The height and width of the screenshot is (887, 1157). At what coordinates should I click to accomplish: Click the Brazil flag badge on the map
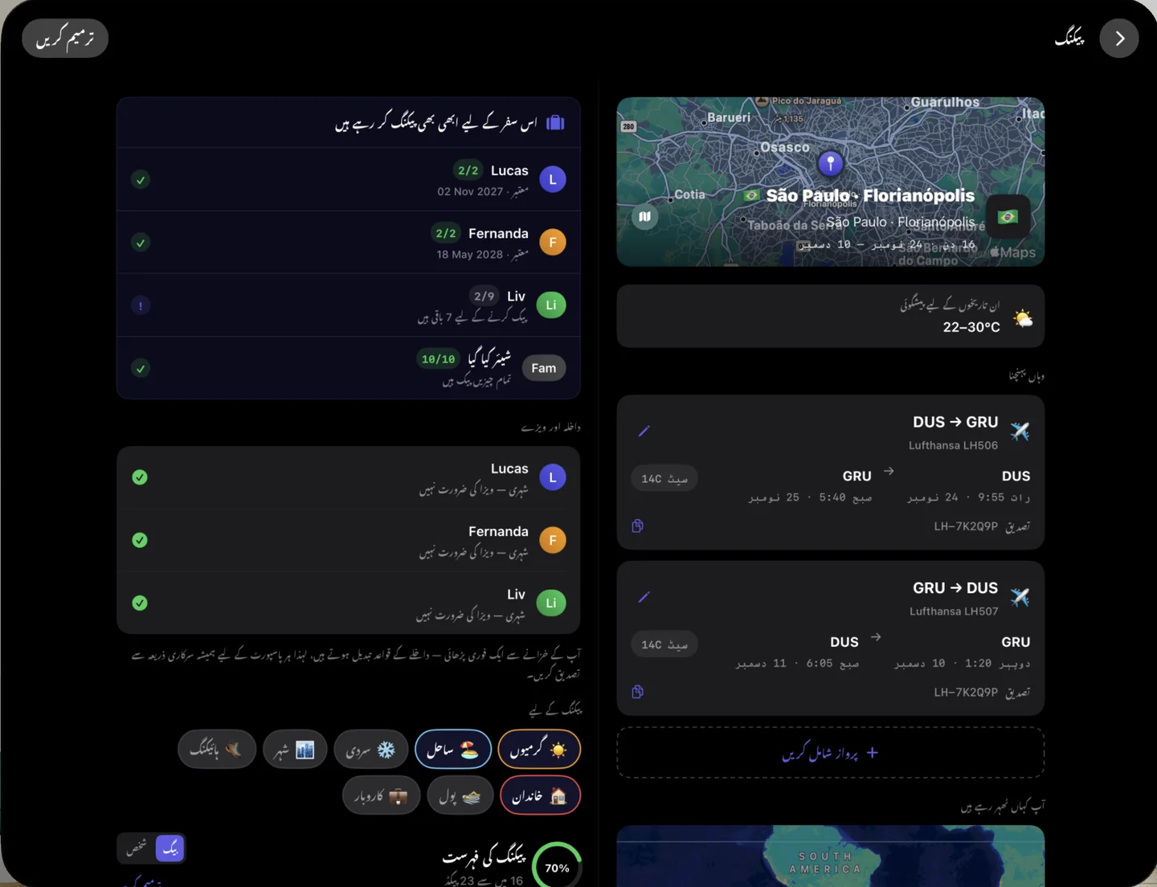[x=1008, y=217]
